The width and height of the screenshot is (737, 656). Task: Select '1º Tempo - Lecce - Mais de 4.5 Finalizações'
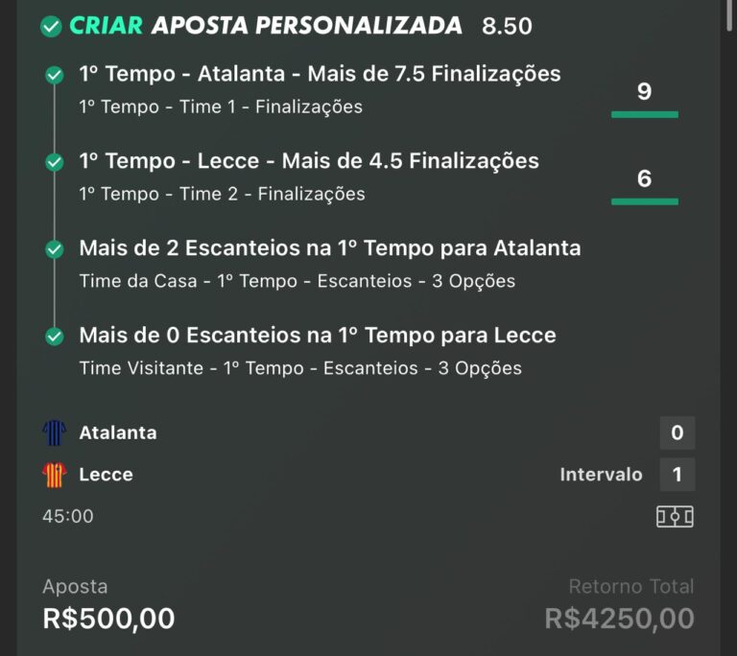pos(309,161)
